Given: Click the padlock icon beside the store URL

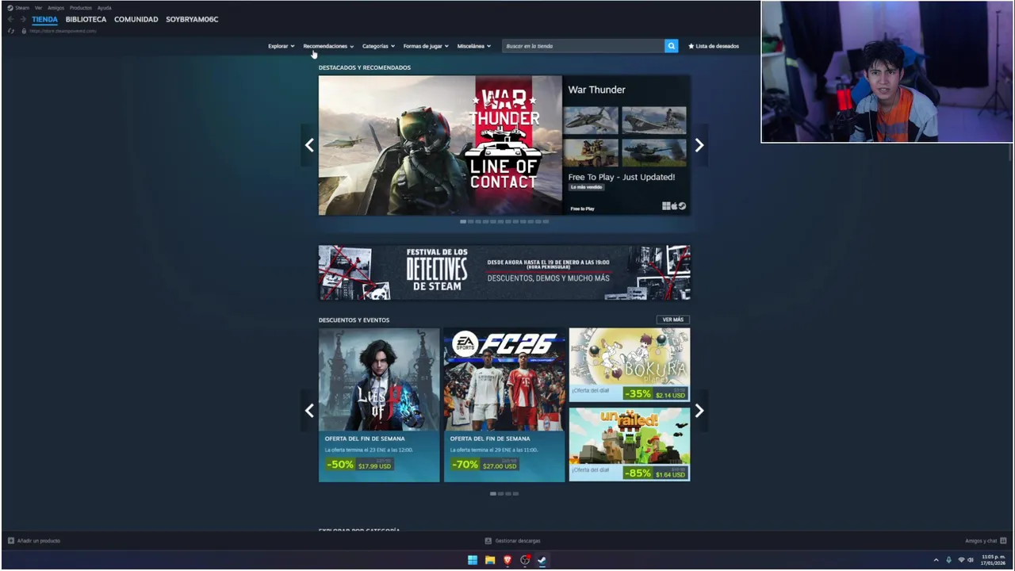Looking at the screenshot, I should 24,31.
